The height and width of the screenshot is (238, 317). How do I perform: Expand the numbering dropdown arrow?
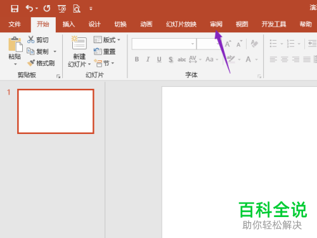click(299, 44)
